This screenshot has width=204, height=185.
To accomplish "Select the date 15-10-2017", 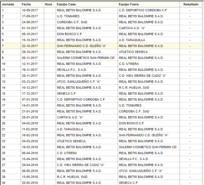I will click(30, 40).
